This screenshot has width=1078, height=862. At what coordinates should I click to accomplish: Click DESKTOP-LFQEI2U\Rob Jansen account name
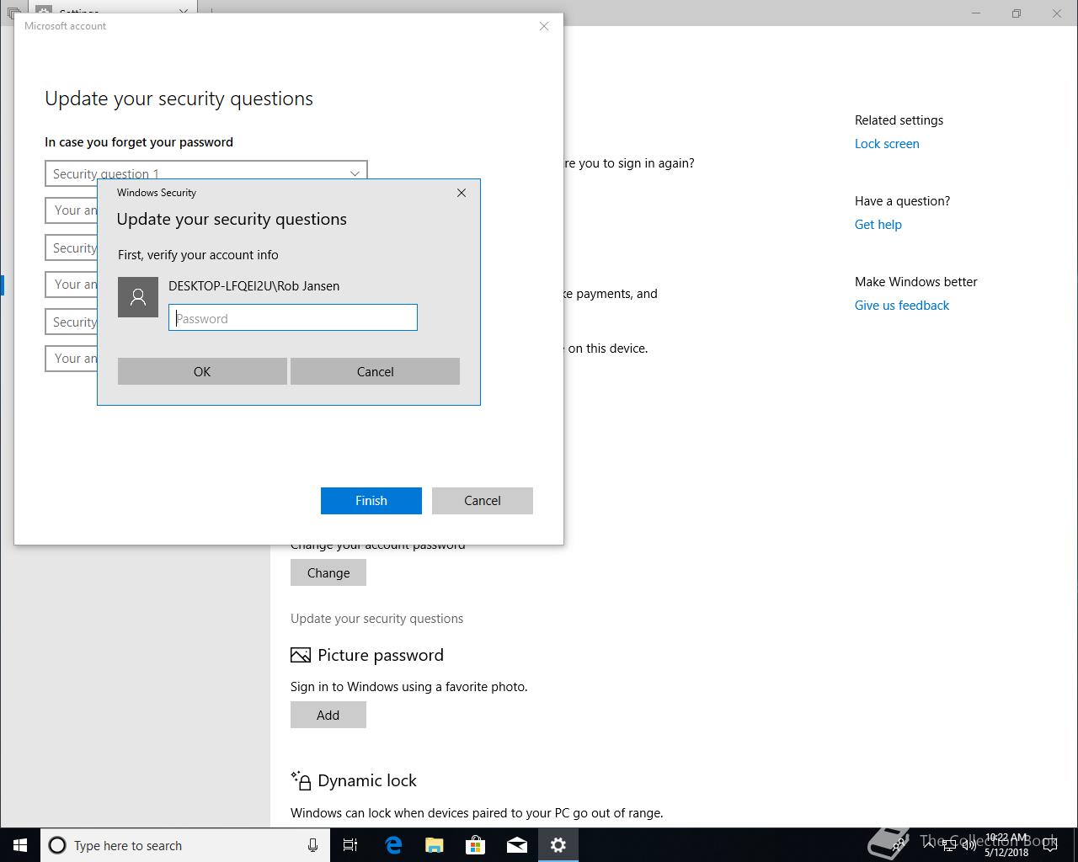coord(253,286)
